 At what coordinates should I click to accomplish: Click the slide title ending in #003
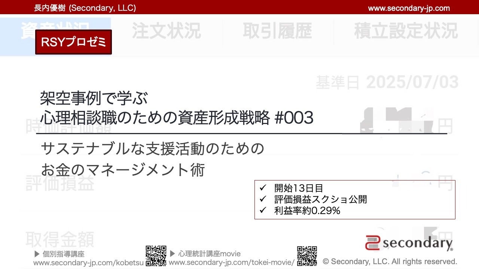tap(176, 118)
